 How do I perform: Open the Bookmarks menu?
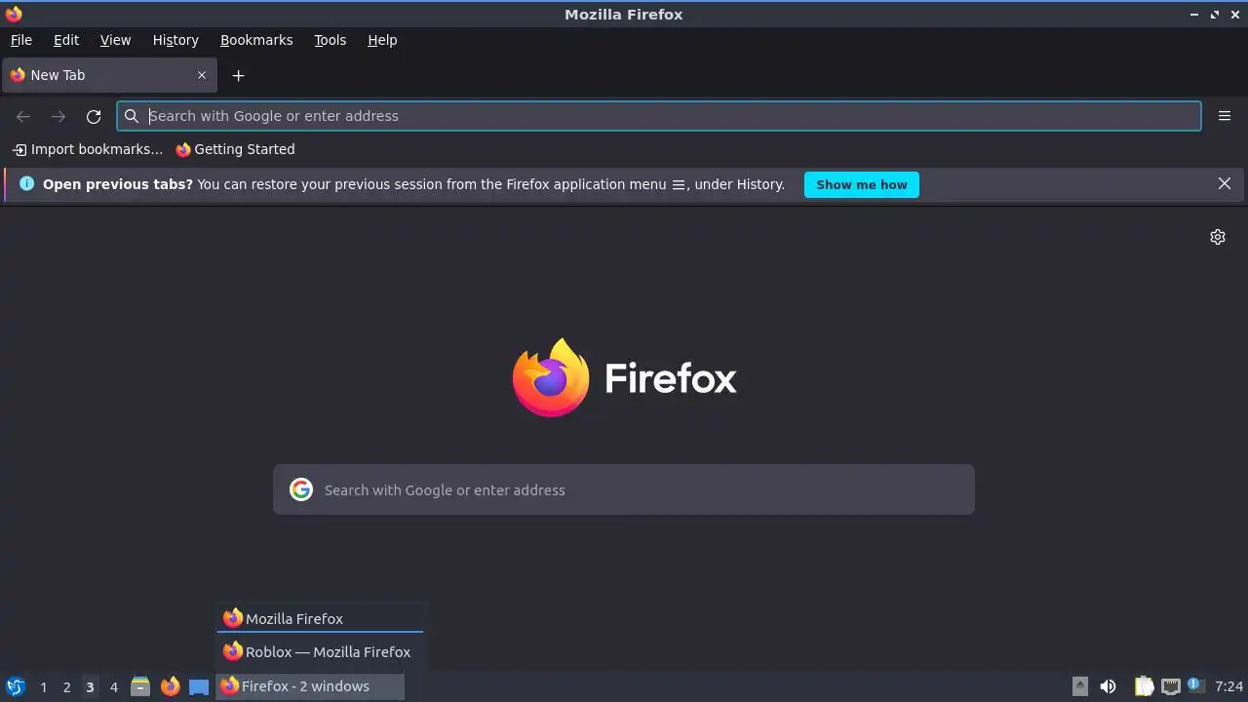click(x=256, y=40)
